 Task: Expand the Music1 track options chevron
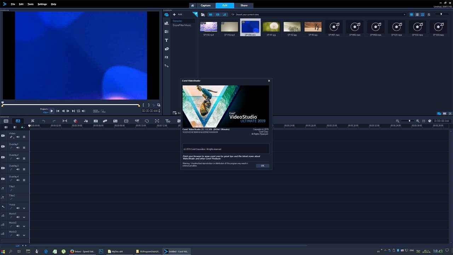coord(24,217)
